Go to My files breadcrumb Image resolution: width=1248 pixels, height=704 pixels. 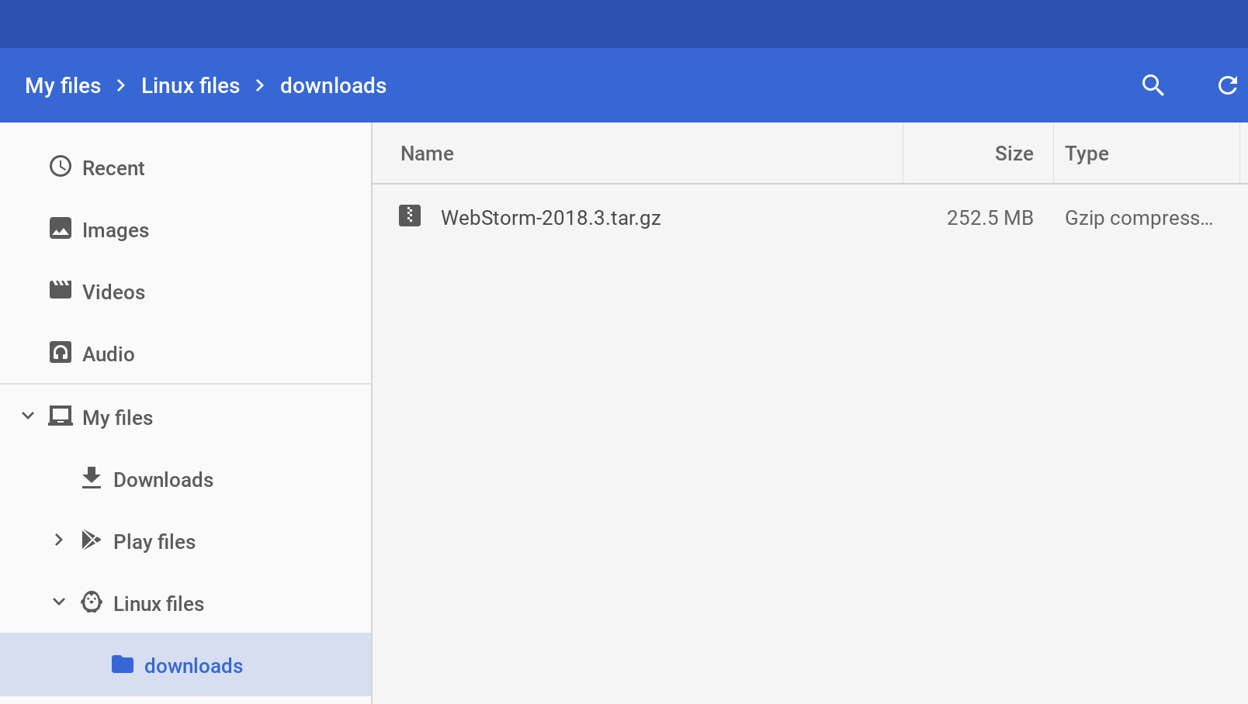pyautogui.click(x=63, y=85)
